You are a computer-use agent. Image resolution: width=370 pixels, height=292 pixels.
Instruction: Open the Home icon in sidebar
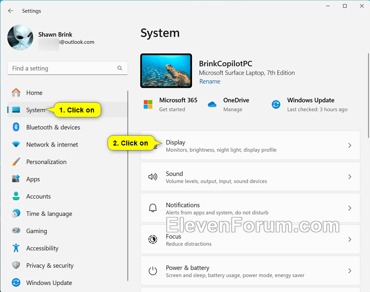pyautogui.click(x=16, y=92)
